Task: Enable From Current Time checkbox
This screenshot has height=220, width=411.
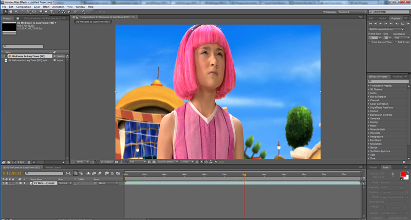Action: coord(369,42)
